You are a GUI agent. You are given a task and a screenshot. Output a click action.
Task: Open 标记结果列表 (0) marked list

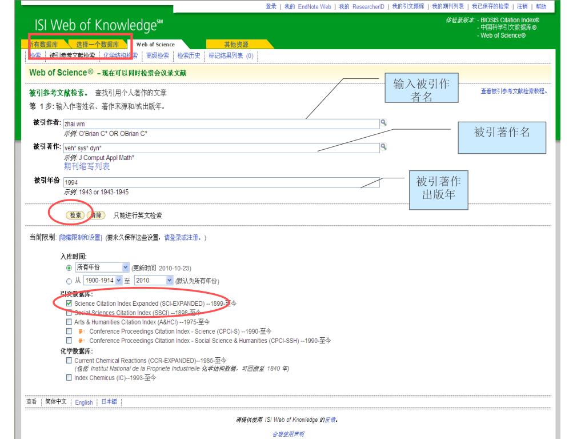[x=231, y=55]
